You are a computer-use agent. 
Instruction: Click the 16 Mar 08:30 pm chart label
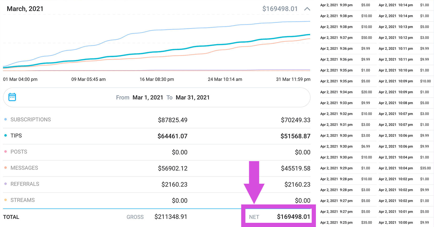157,79
